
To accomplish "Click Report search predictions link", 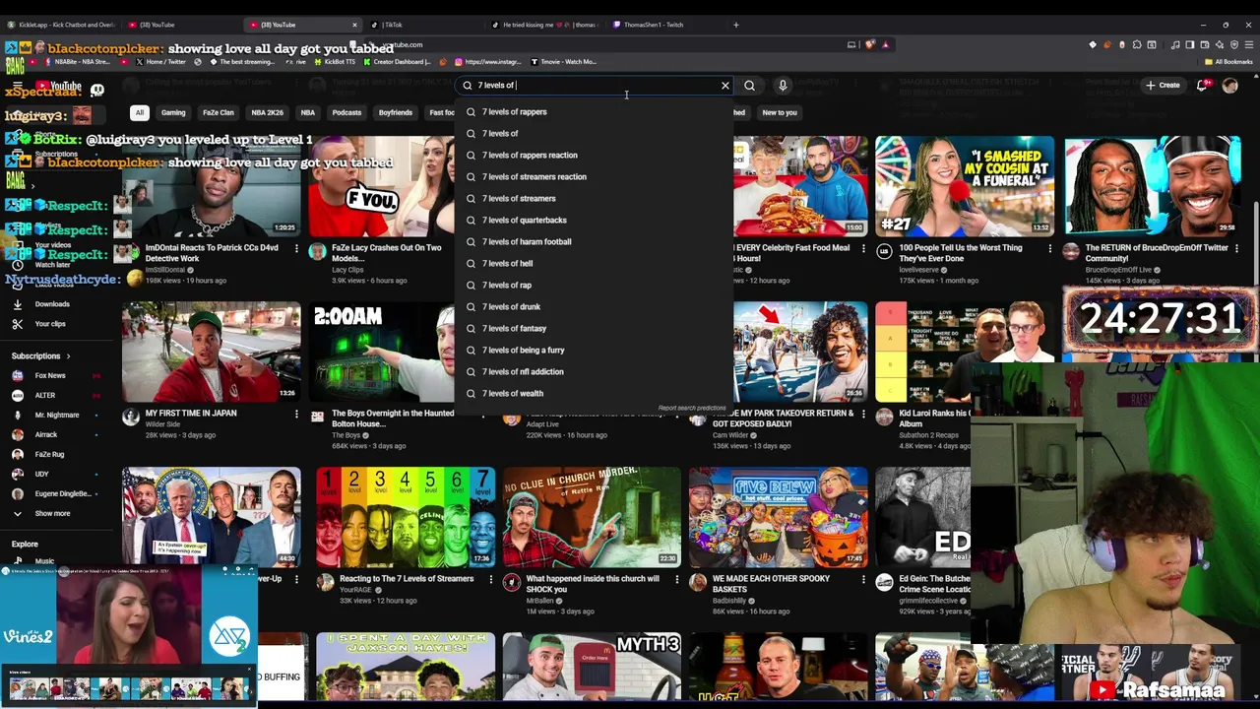I will 692,408.
